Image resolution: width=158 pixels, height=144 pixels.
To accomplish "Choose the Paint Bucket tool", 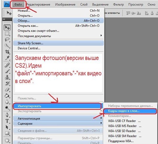I will tap(7, 96).
